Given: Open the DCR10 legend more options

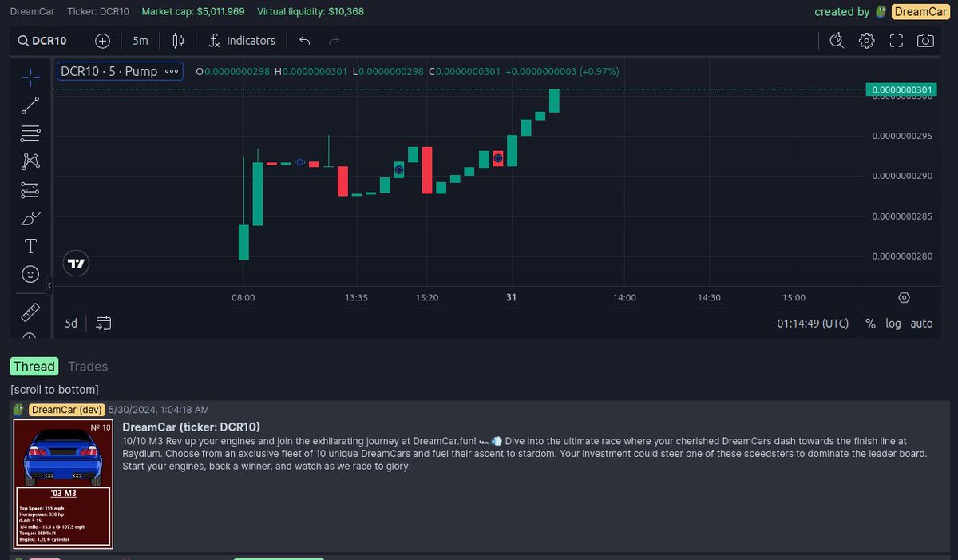Looking at the screenshot, I should click(172, 71).
